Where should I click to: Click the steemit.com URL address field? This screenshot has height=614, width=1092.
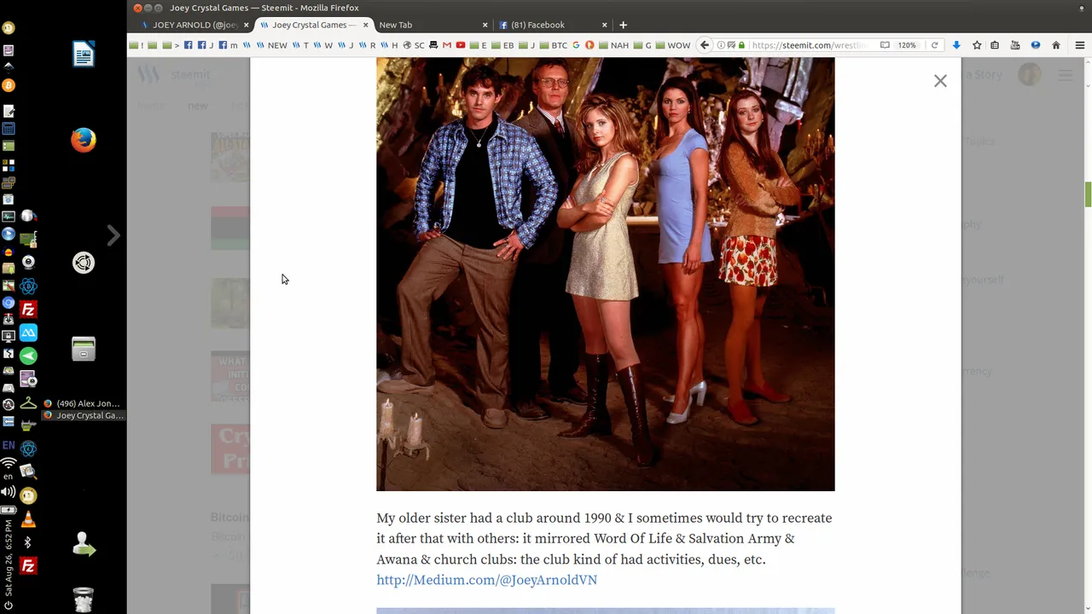click(810, 45)
